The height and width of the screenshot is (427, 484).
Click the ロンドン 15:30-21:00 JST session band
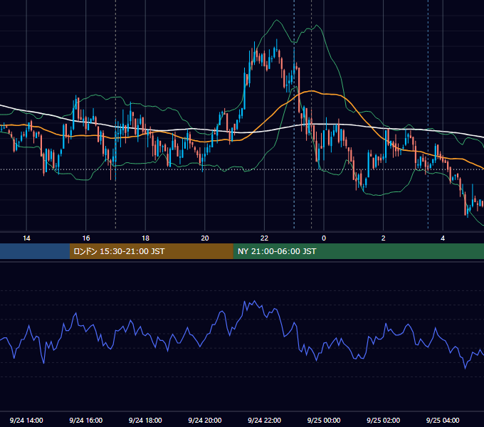151,251
